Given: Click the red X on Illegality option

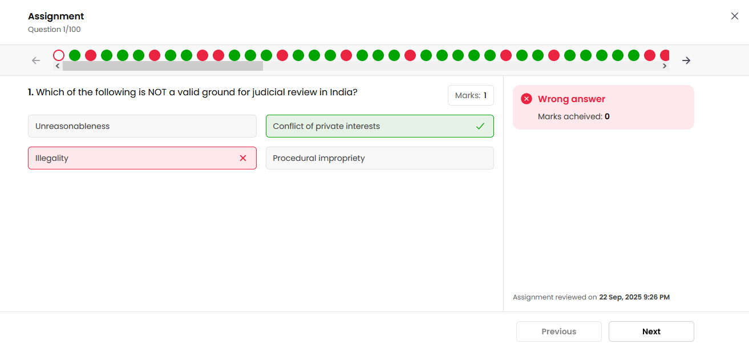Looking at the screenshot, I should tap(243, 158).
